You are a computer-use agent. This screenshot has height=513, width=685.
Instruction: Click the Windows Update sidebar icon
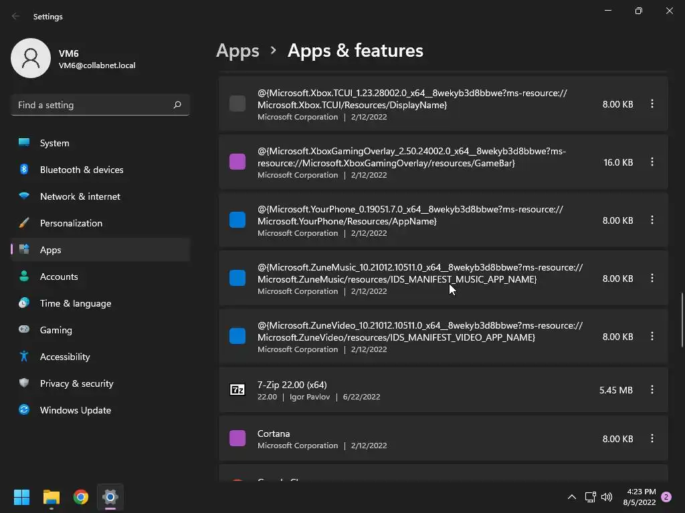24,410
